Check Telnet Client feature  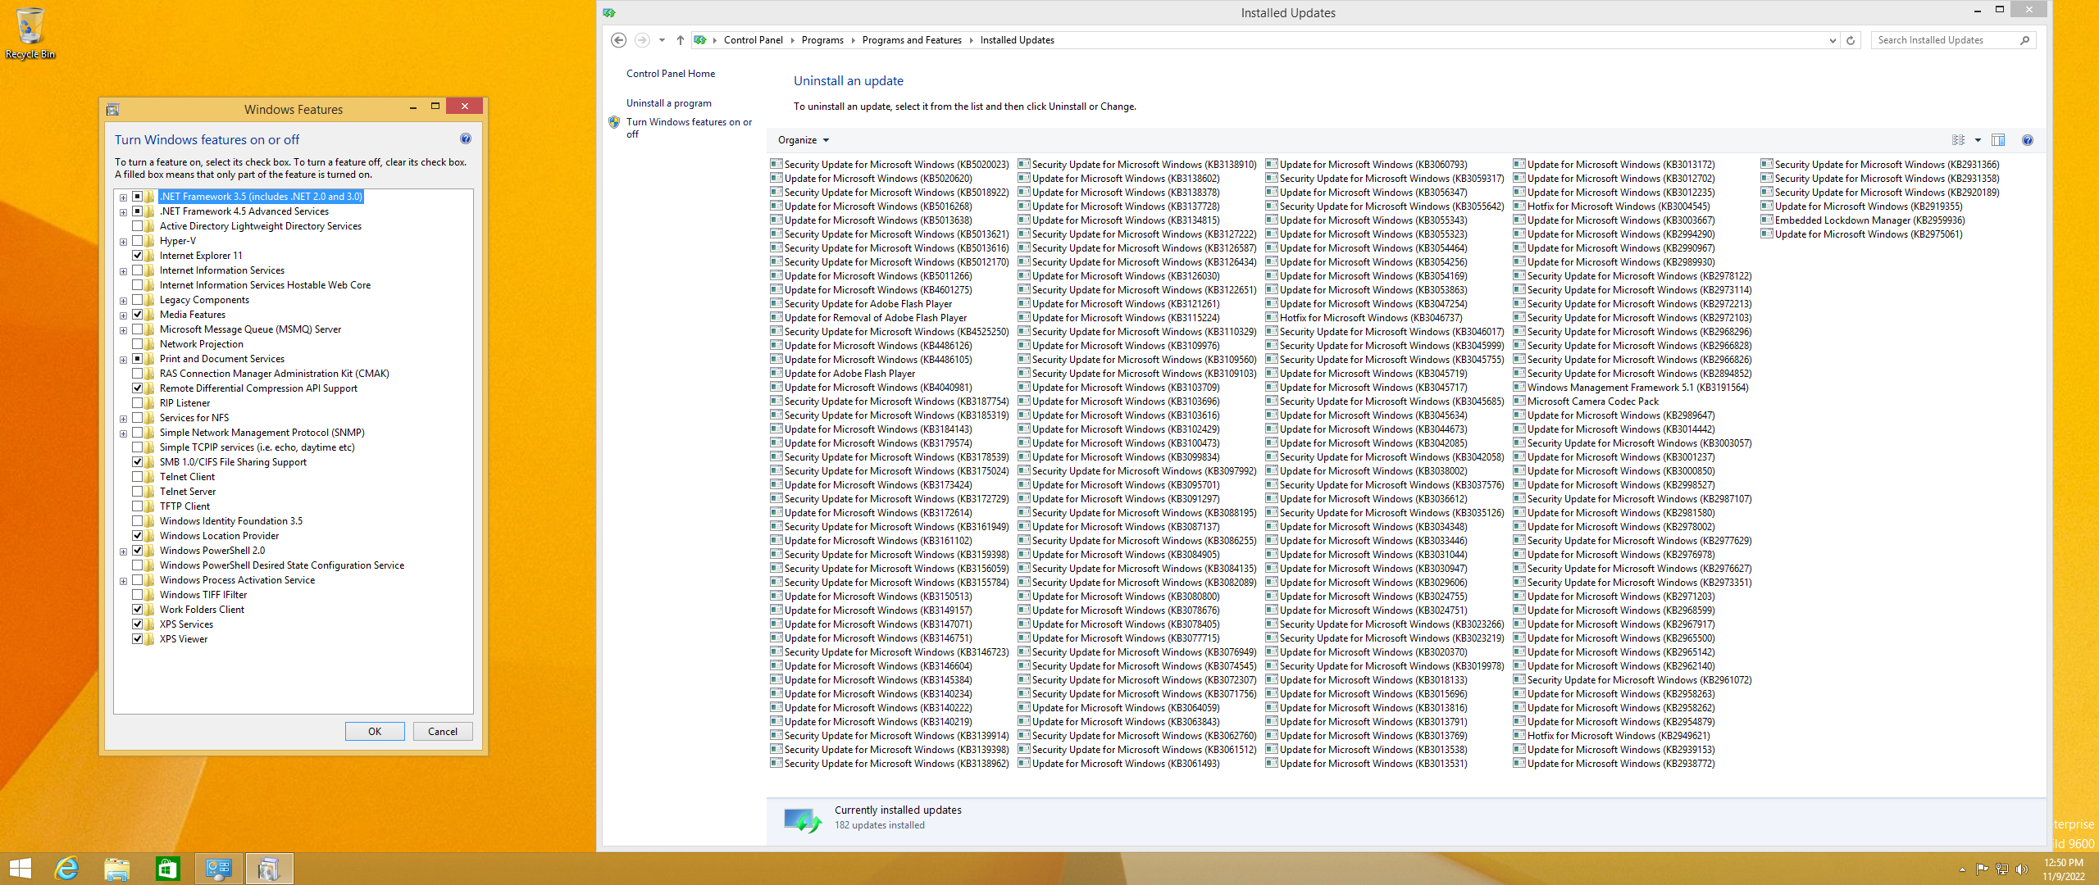point(138,477)
